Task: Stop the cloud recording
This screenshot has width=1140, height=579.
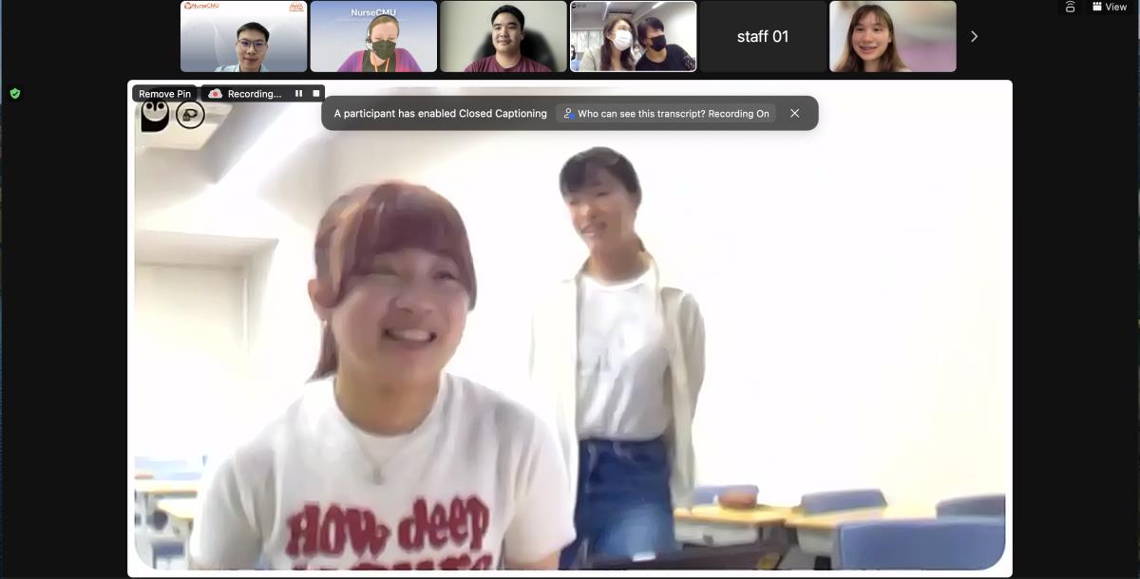Action: tap(316, 94)
